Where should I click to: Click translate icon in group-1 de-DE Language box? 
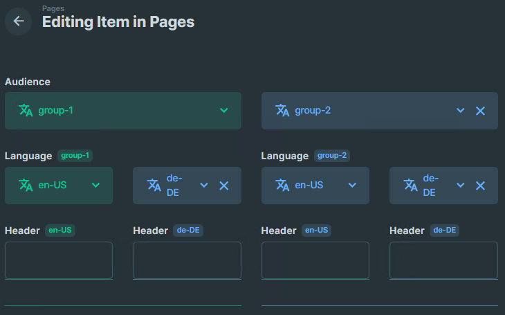(x=154, y=185)
